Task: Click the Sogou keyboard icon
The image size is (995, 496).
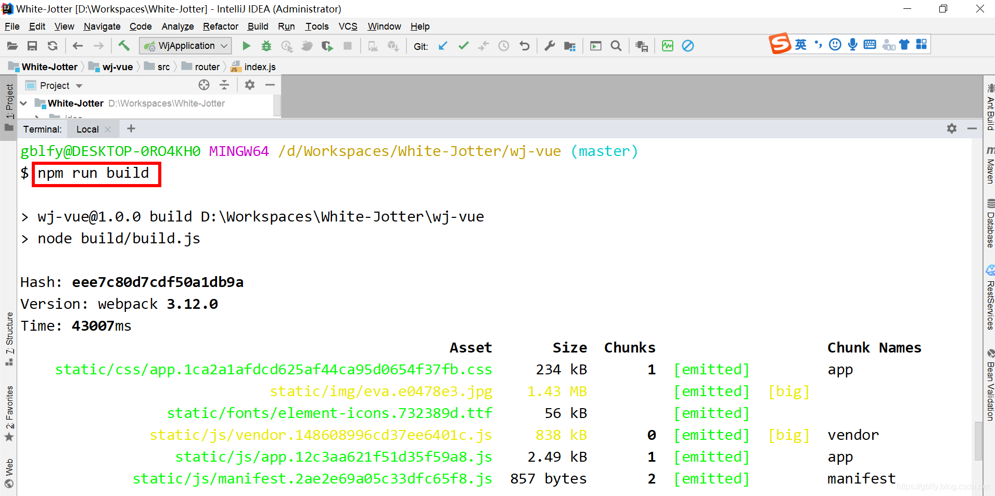Action: pyautogui.click(x=870, y=44)
